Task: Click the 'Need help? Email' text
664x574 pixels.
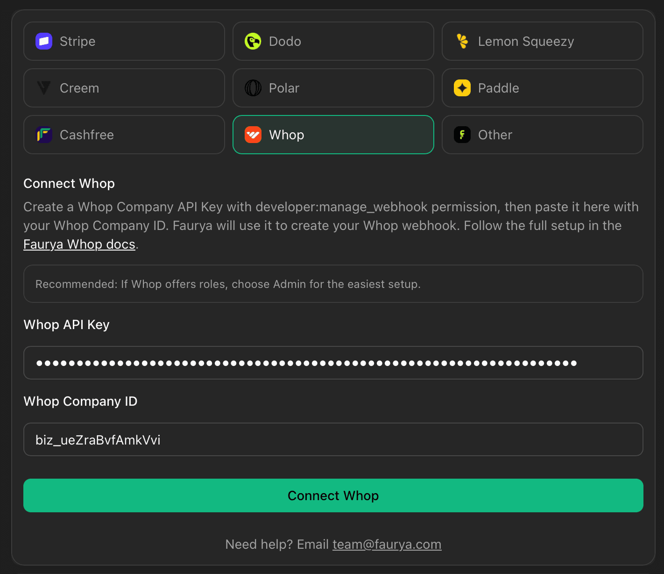Action: coord(277,545)
